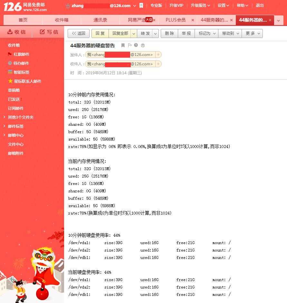This screenshot has height=303, width=287.
Task: Click the subject 44服务器的硬盘警告
Action: tap(92, 46)
